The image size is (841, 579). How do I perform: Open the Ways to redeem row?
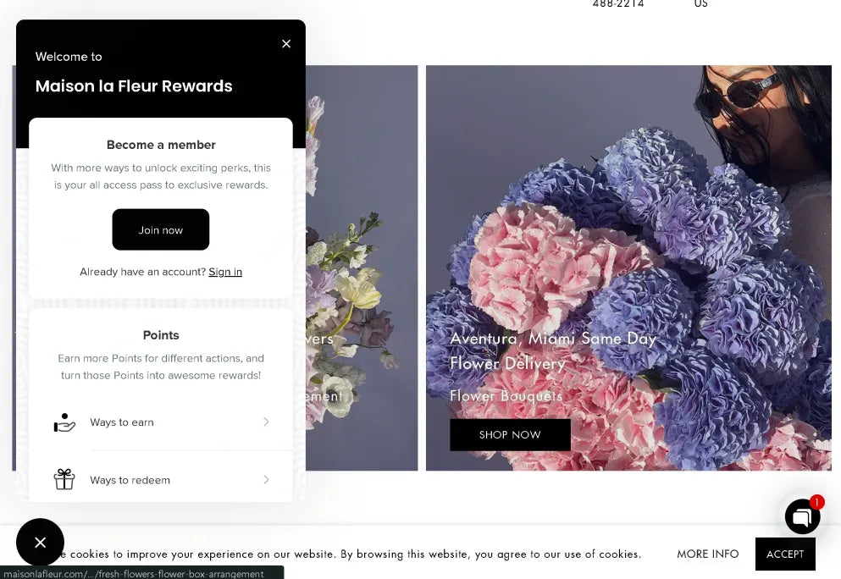point(161,479)
